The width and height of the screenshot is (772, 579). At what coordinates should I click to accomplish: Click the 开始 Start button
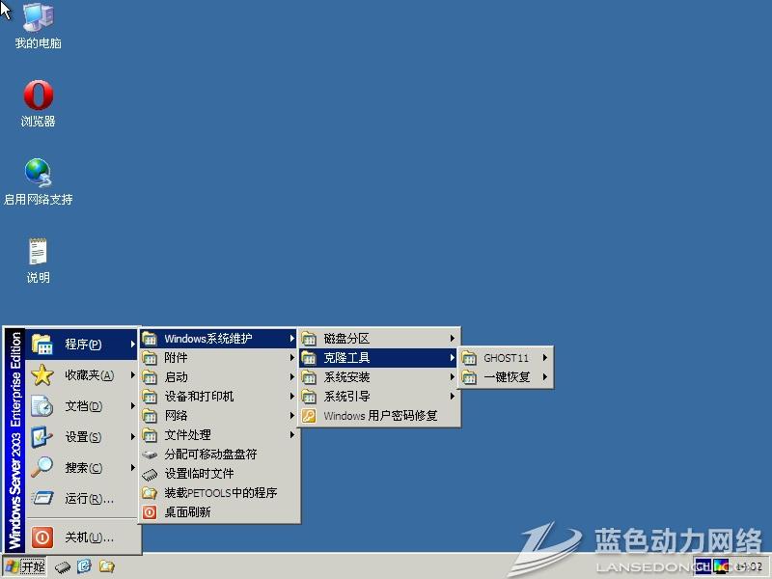(x=25, y=566)
